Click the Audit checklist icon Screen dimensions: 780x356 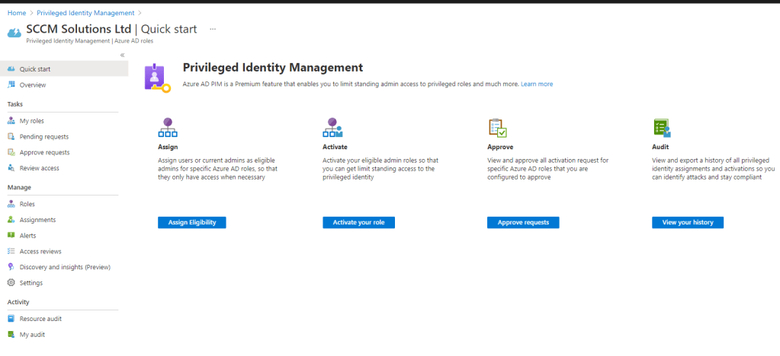click(661, 127)
